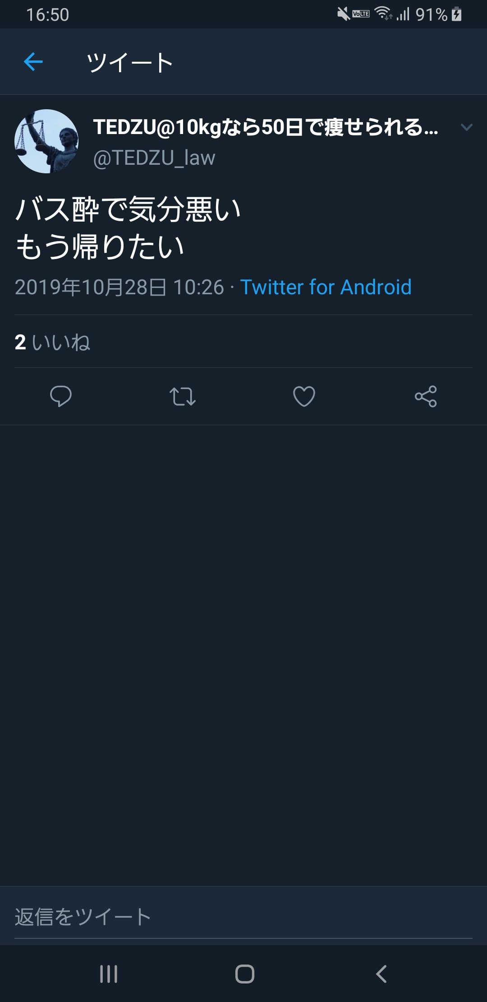Tap the Android system back chevron

coord(381,974)
